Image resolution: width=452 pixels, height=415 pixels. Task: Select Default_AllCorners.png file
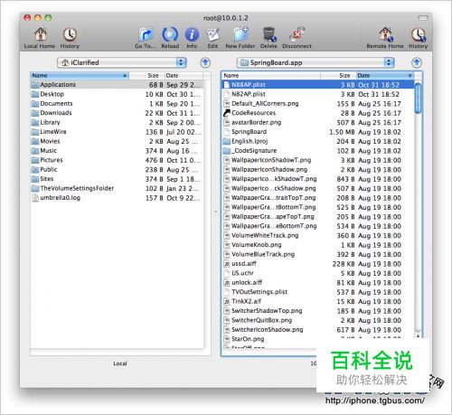pos(318,104)
